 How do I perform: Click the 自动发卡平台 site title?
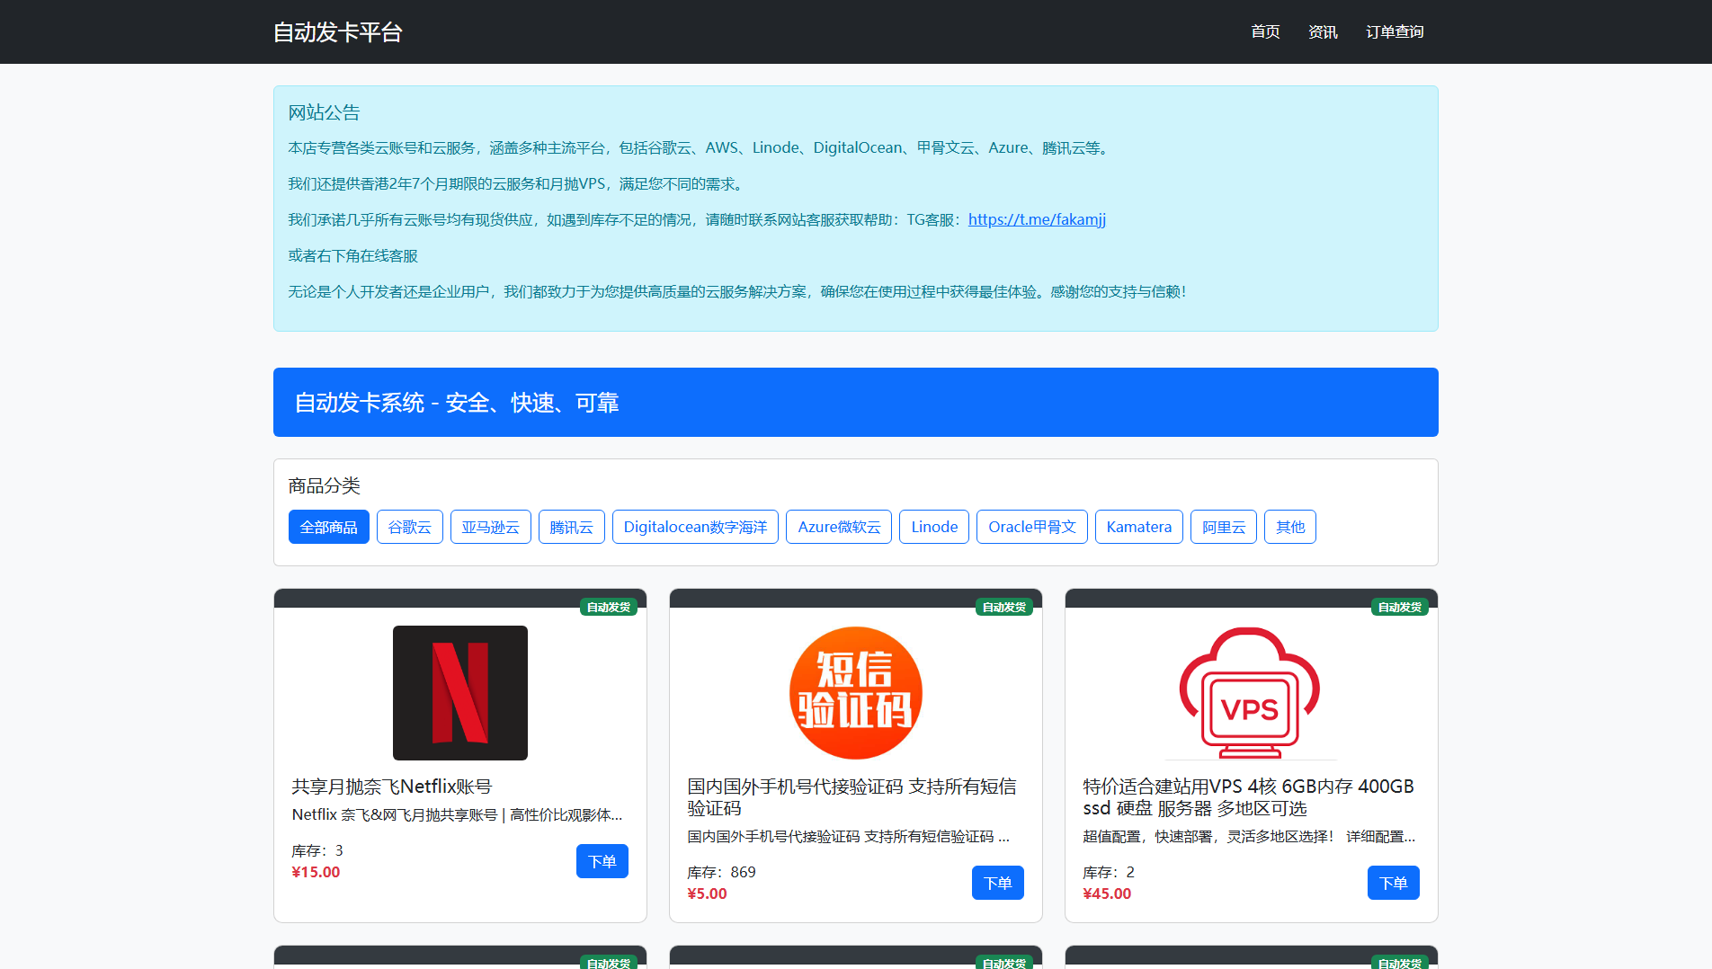tap(338, 32)
